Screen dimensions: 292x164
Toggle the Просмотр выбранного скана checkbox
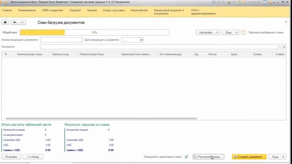(x=243, y=32)
